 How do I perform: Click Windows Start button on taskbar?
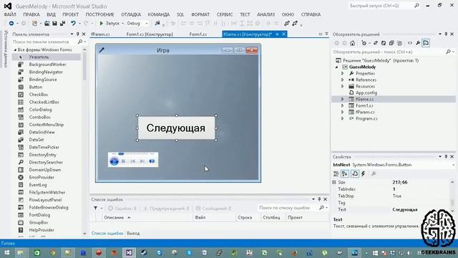(x=6, y=252)
